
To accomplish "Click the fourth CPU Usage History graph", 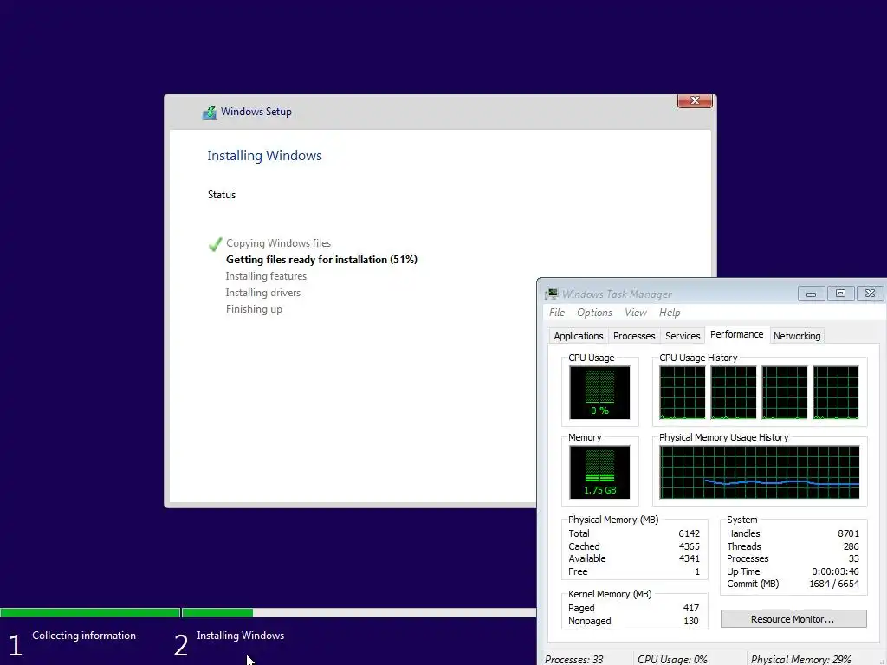I will pos(836,392).
